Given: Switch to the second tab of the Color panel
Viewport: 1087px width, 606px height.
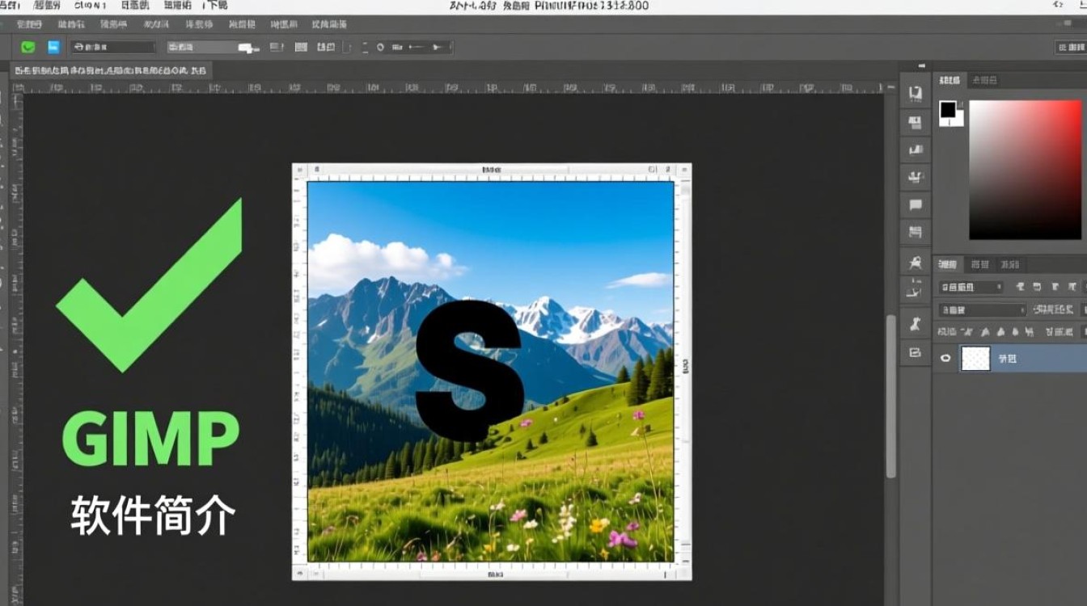Looking at the screenshot, I should 984,80.
